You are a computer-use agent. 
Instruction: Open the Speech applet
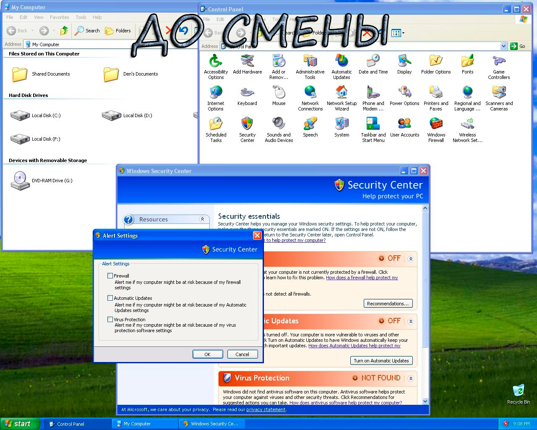310,127
